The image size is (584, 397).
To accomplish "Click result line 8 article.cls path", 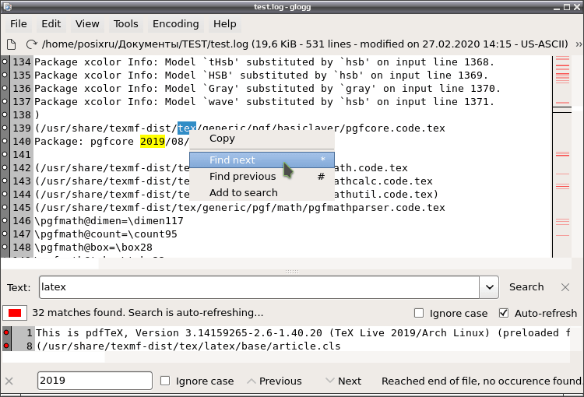I will coord(188,346).
